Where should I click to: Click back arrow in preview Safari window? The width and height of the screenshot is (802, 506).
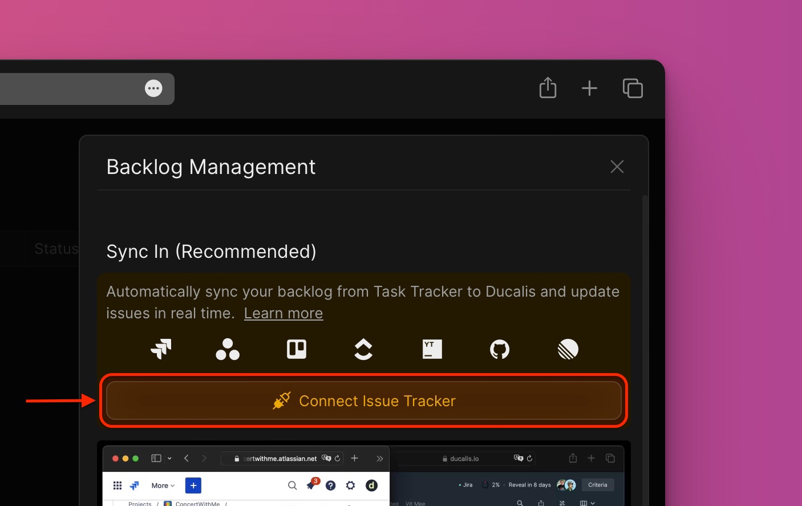point(187,458)
